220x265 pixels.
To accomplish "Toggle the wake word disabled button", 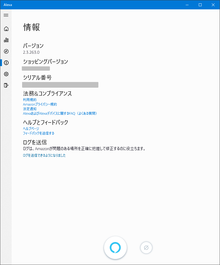I will pos(146,248).
